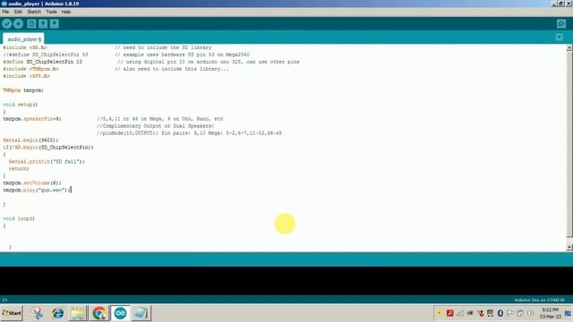Screen dimensions: 573x322
Task: Click the line 'tmrpcm.play("gun.wav");'
Action: click(37, 190)
